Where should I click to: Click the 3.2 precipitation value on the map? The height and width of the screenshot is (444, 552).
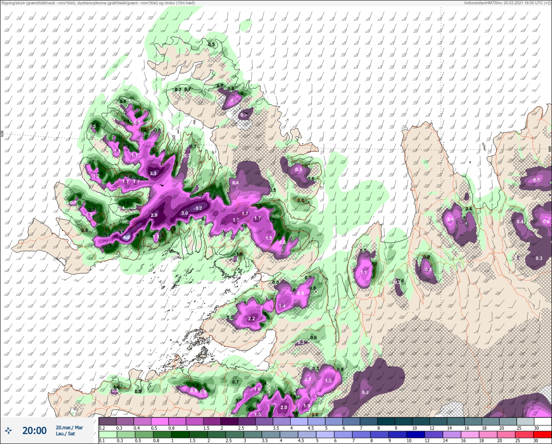pos(199,208)
